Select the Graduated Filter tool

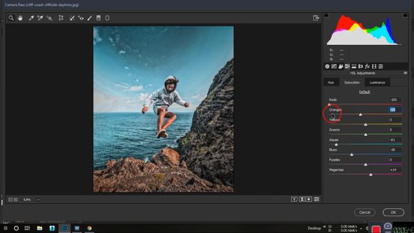point(98,18)
